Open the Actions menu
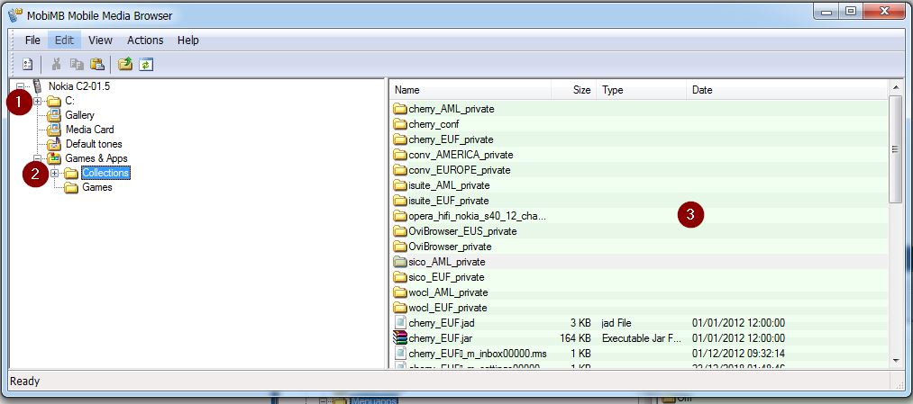 click(x=145, y=40)
